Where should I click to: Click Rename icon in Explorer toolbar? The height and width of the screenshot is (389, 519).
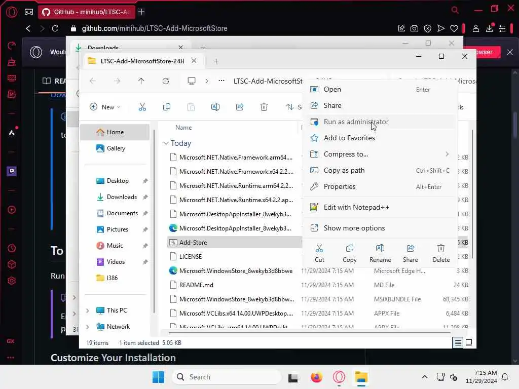[x=215, y=107]
